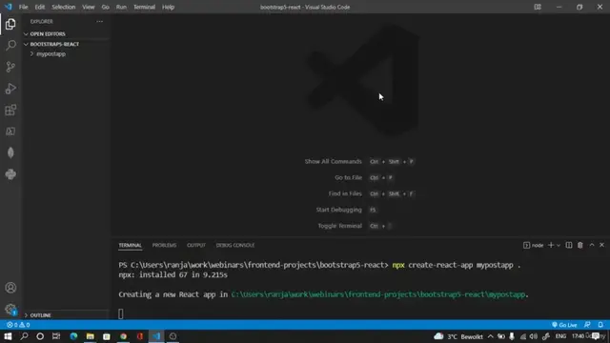Close the terminal panel

(x=601, y=245)
